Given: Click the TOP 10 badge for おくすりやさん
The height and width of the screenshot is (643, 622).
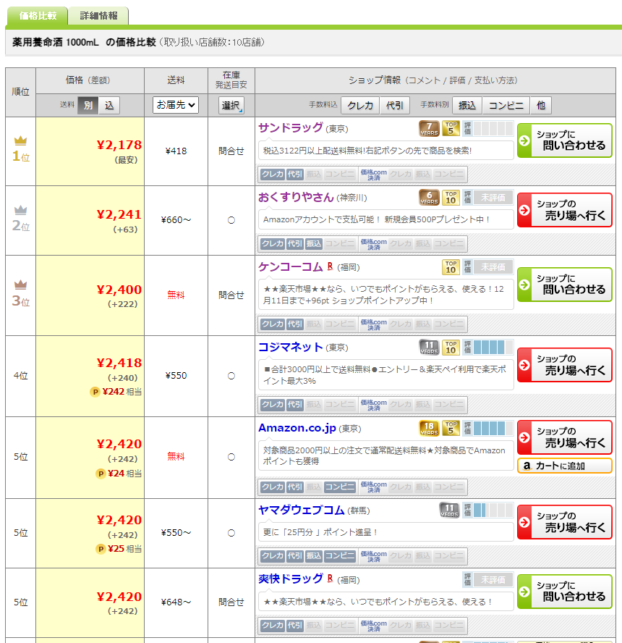Looking at the screenshot, I should [x=451, y=198].
